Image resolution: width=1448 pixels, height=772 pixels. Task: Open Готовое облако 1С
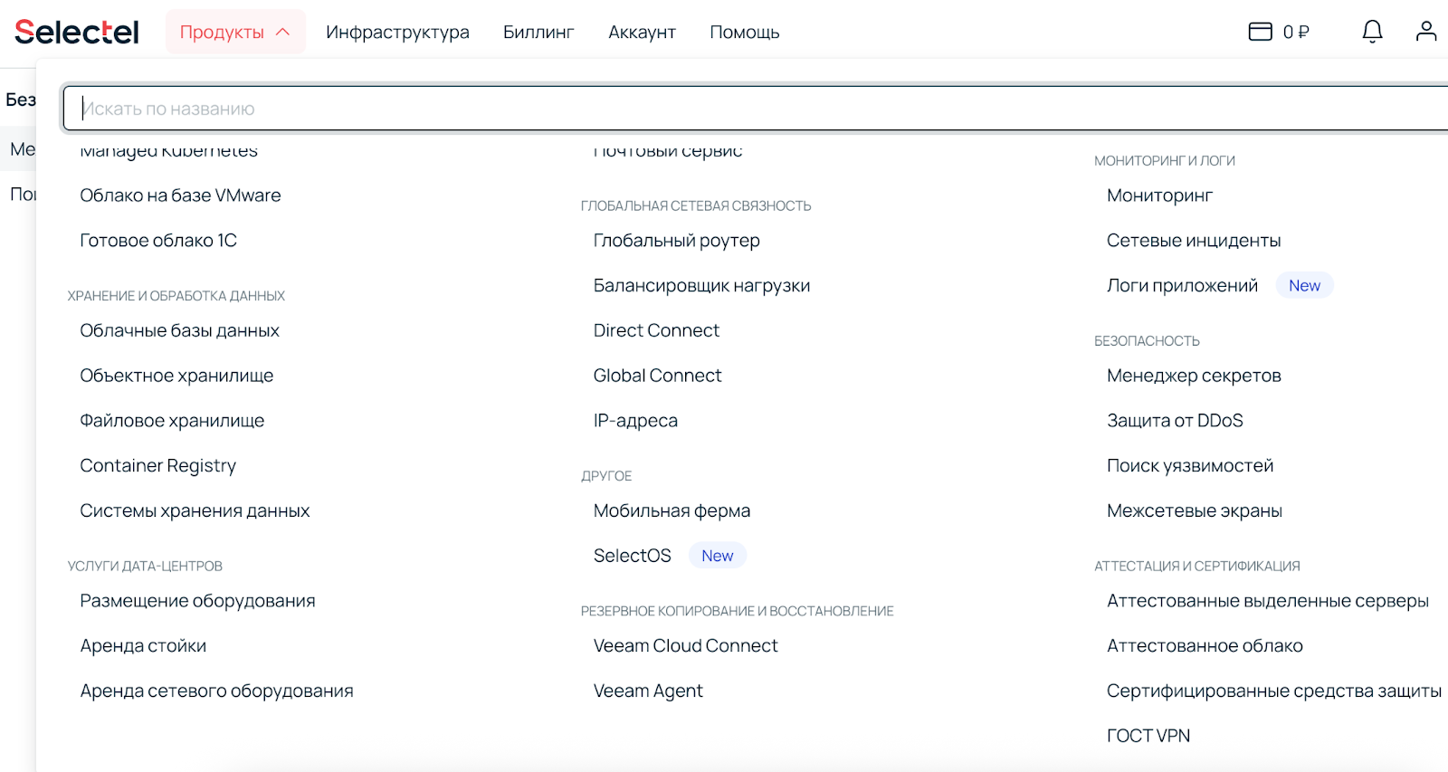158,241
